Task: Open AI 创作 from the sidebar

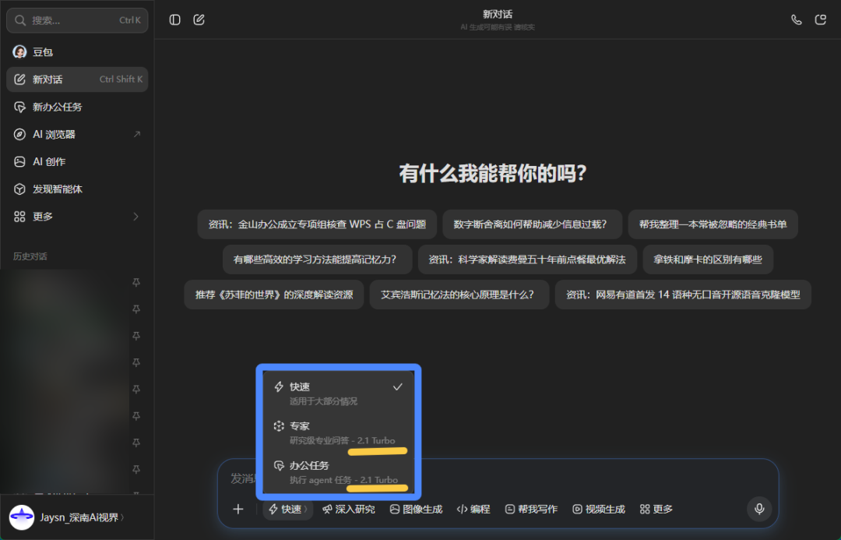Action: click(77, 161)
